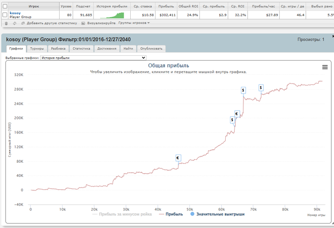Sort by the 'Ср. ROI' column header
Screen dimensions: 334x228
point(238,6)
